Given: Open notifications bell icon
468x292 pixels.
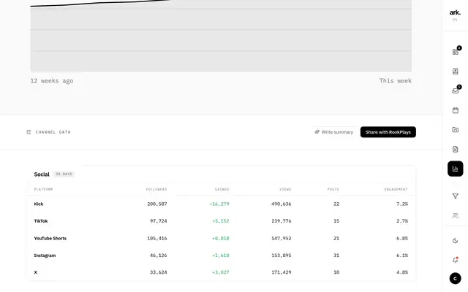Looking at the screenshot, I should coord(455,260).
